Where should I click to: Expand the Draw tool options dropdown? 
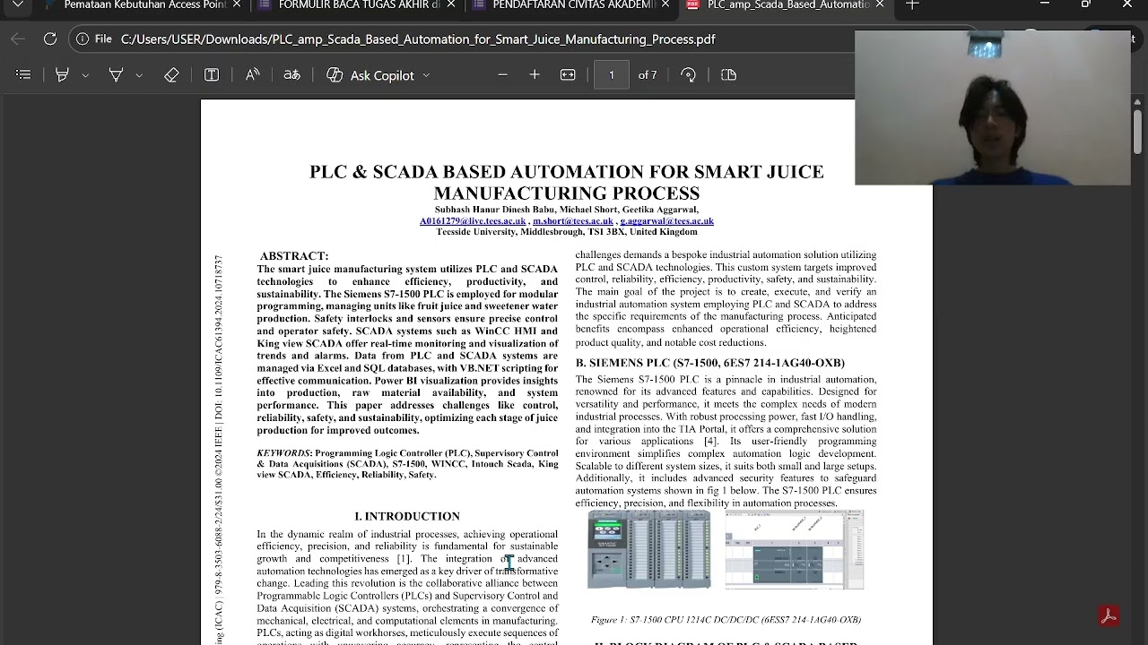[x=139, y=75]
